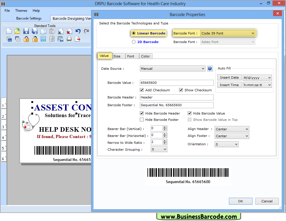Open the h:mm:ss tt time format dropdown
This screenshot has height=221, width=286.
click(257, 85)
